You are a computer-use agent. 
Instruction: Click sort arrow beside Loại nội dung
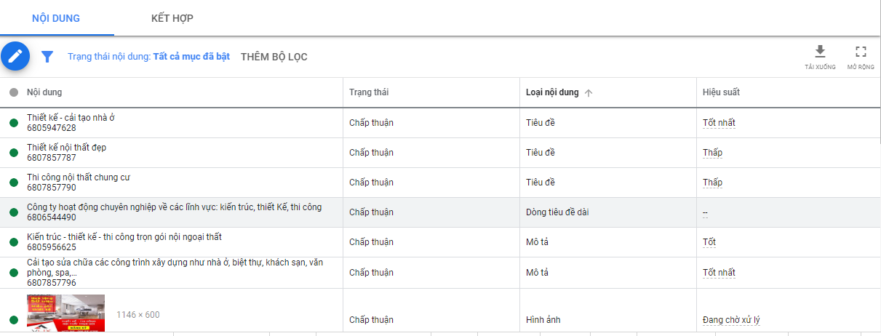click(589, 92)
